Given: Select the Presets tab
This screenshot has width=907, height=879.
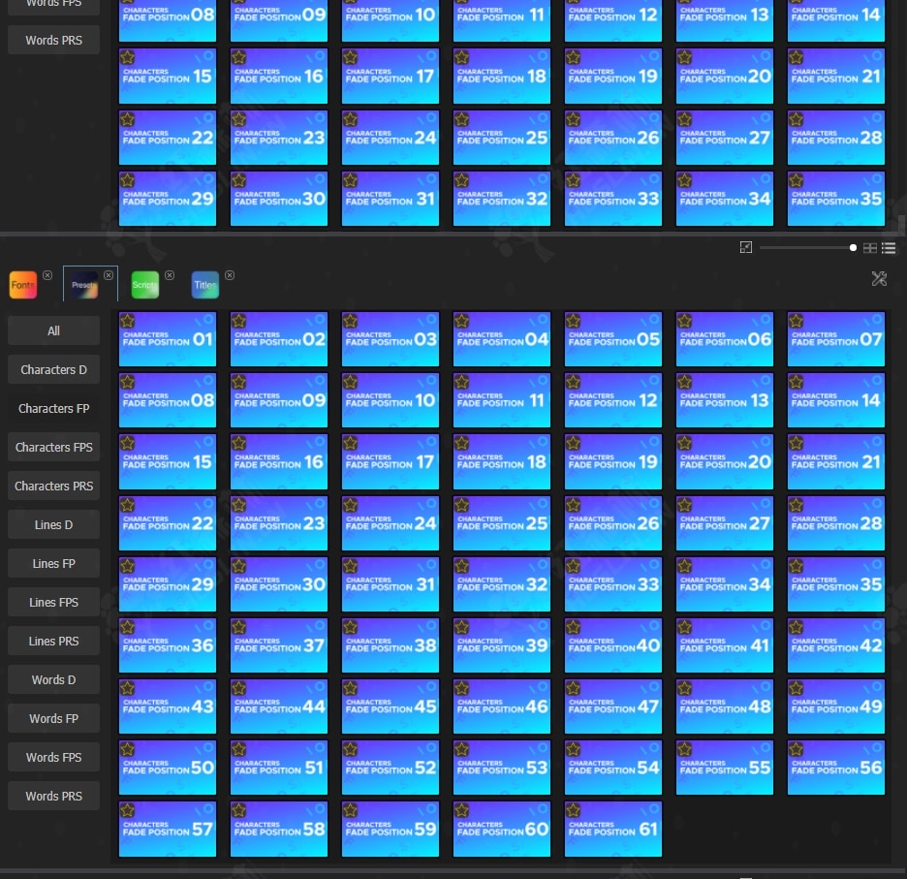Looking at the screenshot, I should coord(84,285).
